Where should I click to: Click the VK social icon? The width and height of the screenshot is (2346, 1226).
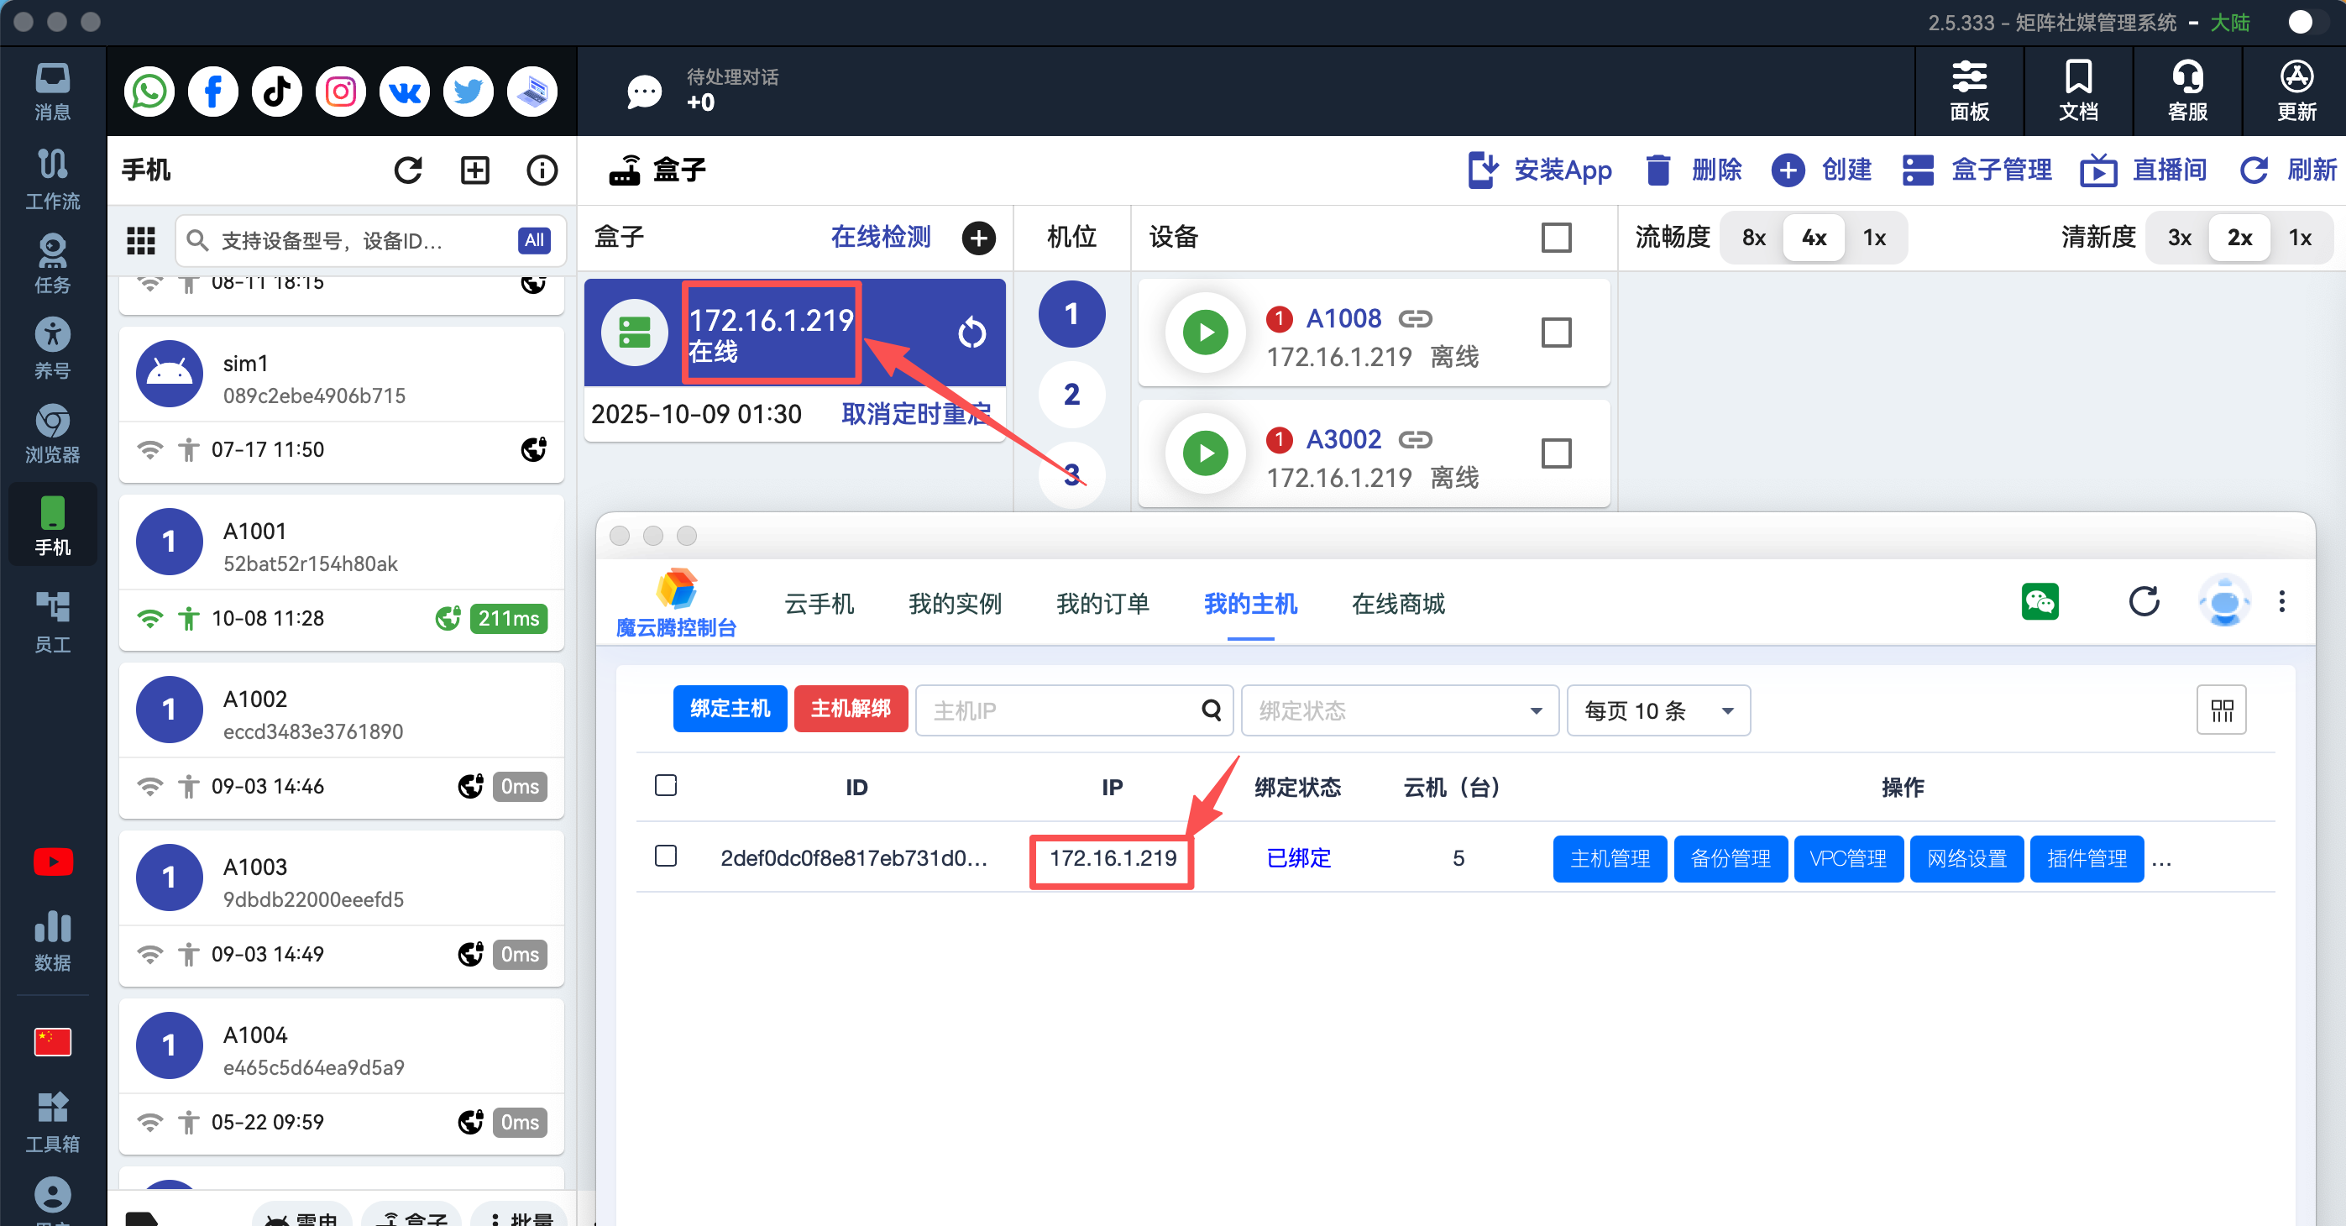pyautogui.click(x=405, y=92)
